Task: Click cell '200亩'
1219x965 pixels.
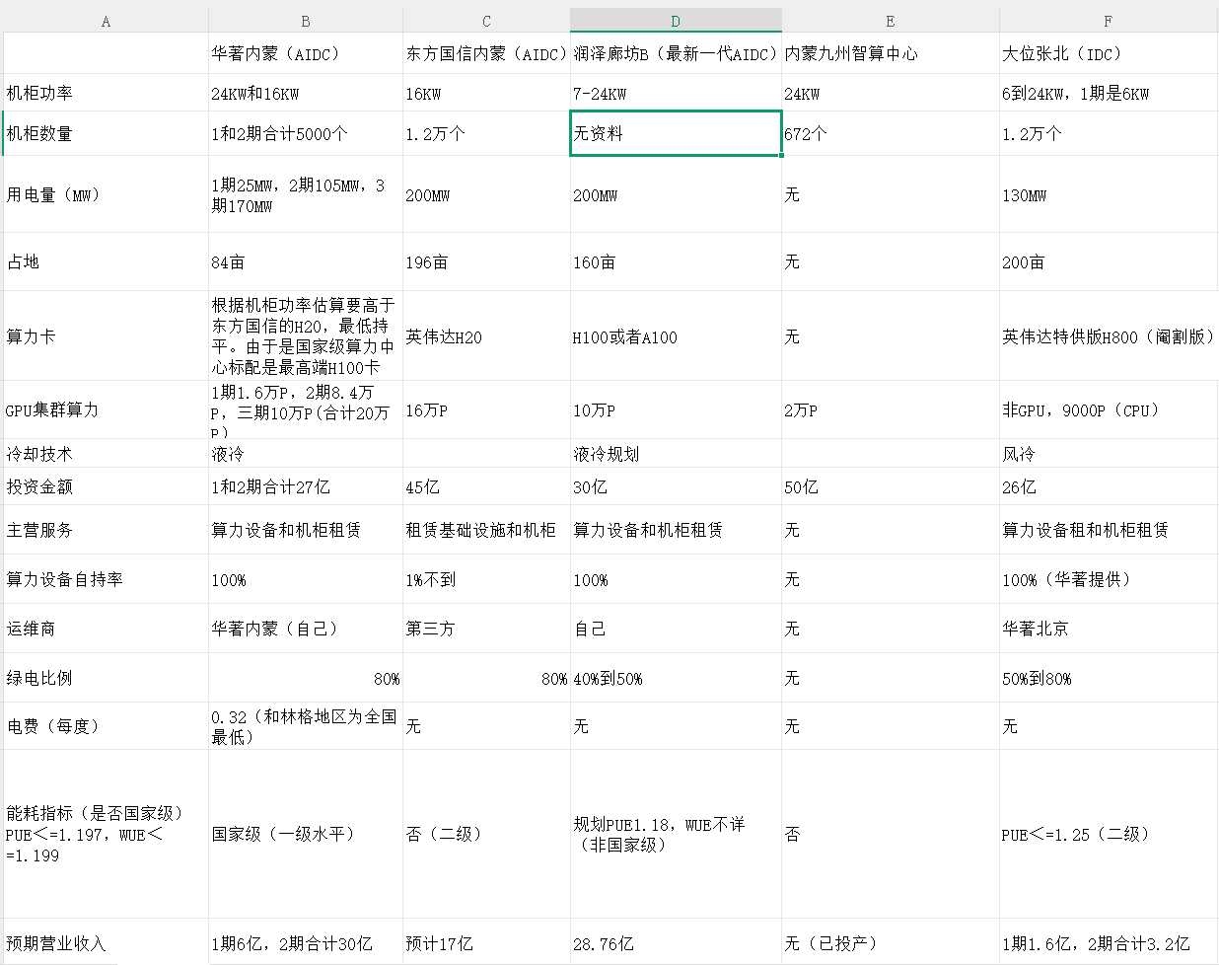Action: [1109, 261]
